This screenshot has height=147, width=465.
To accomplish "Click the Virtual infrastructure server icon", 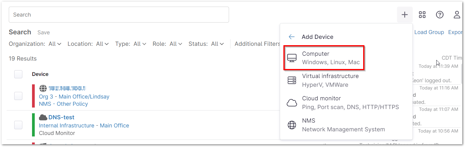I will tap(292, 80).
